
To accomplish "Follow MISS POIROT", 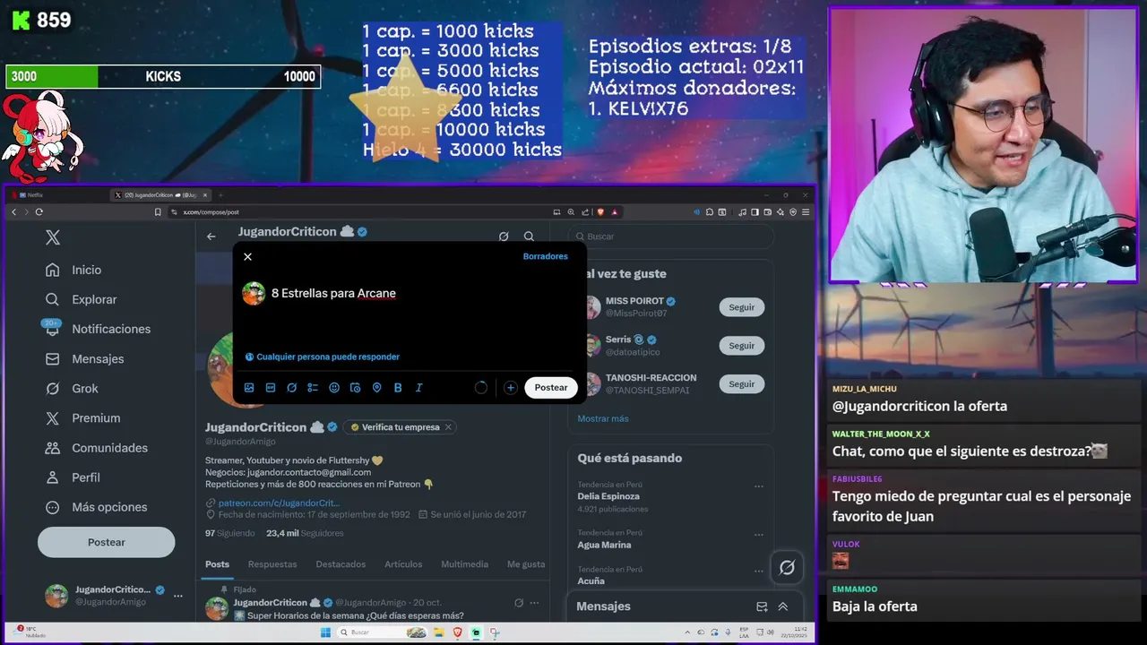I will [x=742, y=307].
